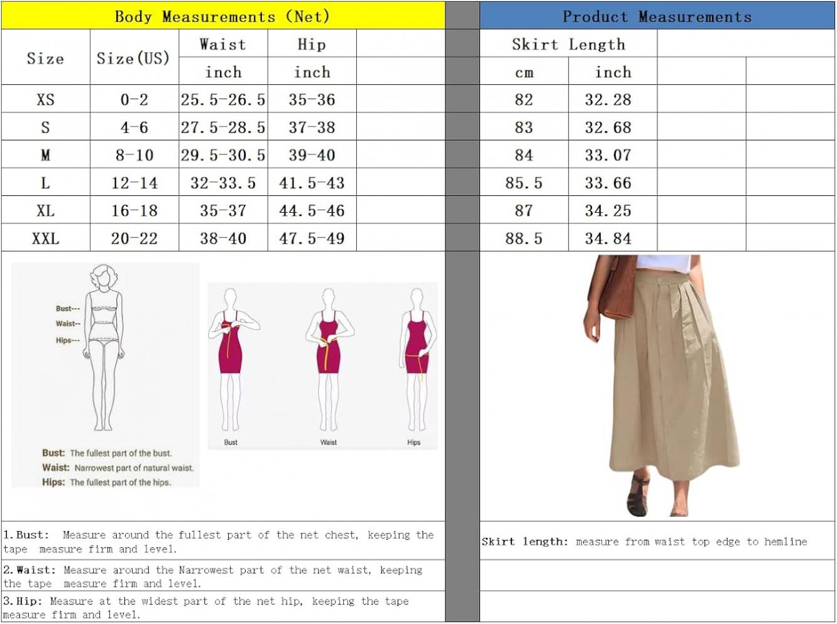Click hip value 35-36
837x624 pixels.
(x=312, y=99)
